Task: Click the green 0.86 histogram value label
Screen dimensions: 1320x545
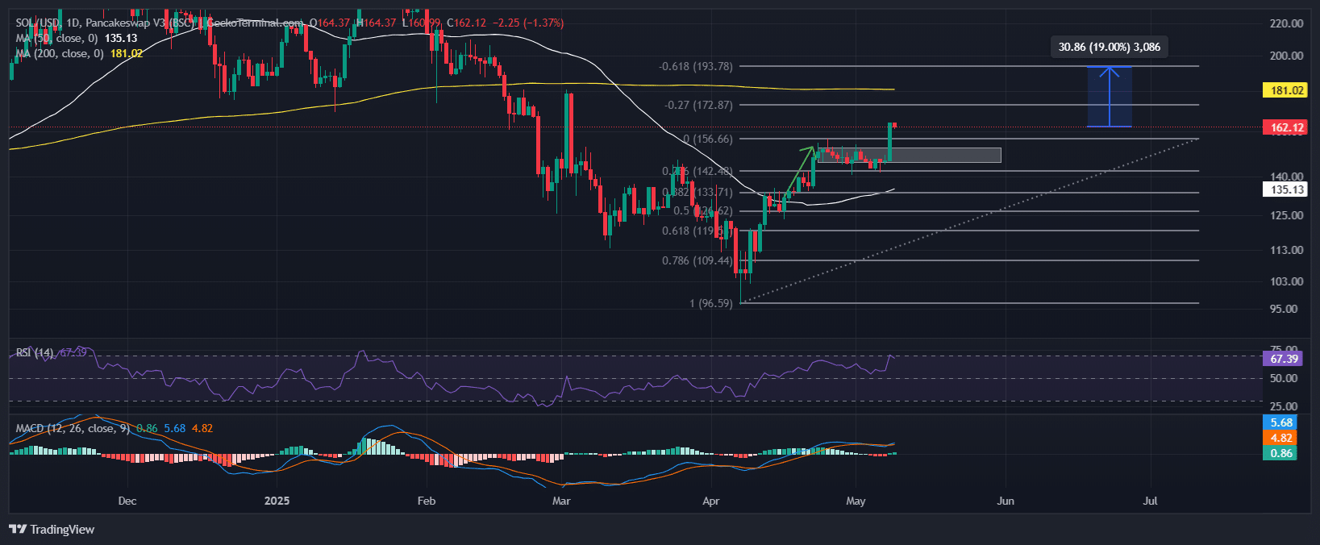Action: pos(1280,453)
